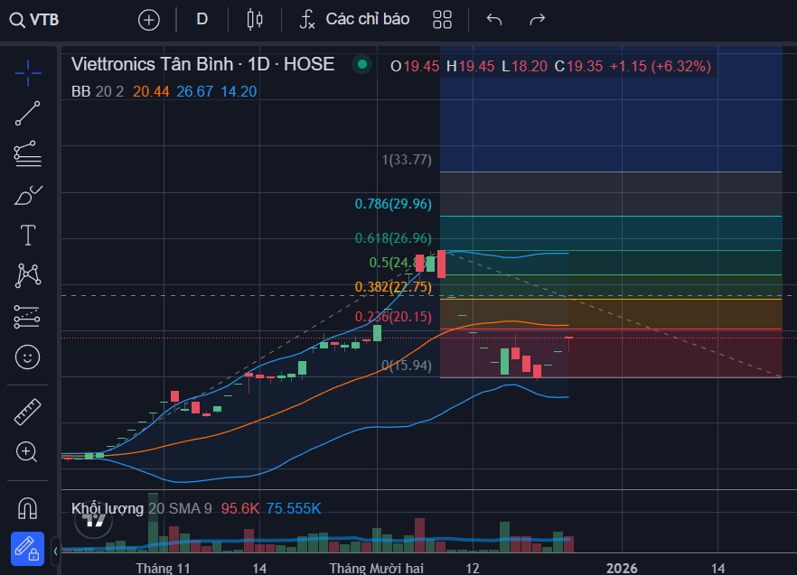The height and width of the screenshot is (575, 797).
Task: Redo the last chart action
Action: 538,20
